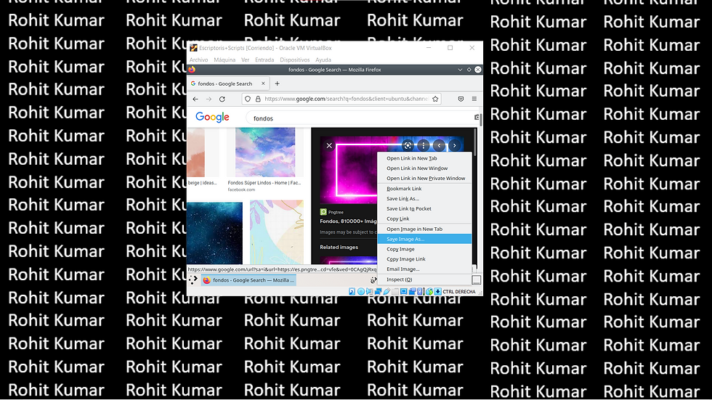Go back with the Firefox back arrow
712x400 pixels.
pos(195,99)
